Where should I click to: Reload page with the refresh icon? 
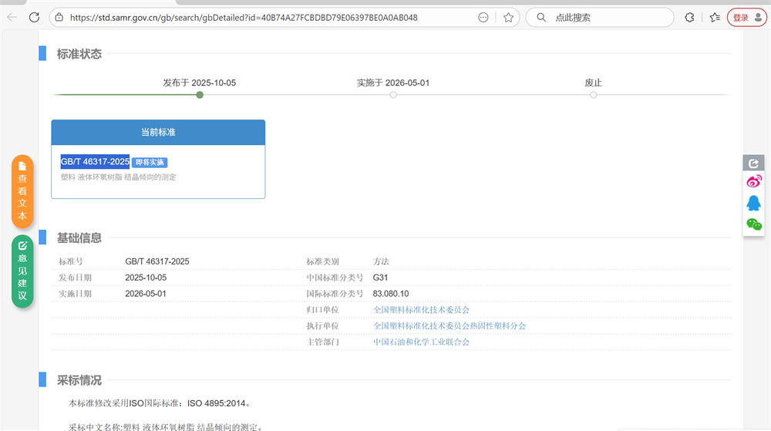point(34,17)
